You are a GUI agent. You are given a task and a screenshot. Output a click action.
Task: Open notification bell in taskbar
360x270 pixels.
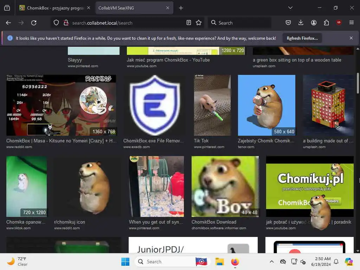pos(336,262)
